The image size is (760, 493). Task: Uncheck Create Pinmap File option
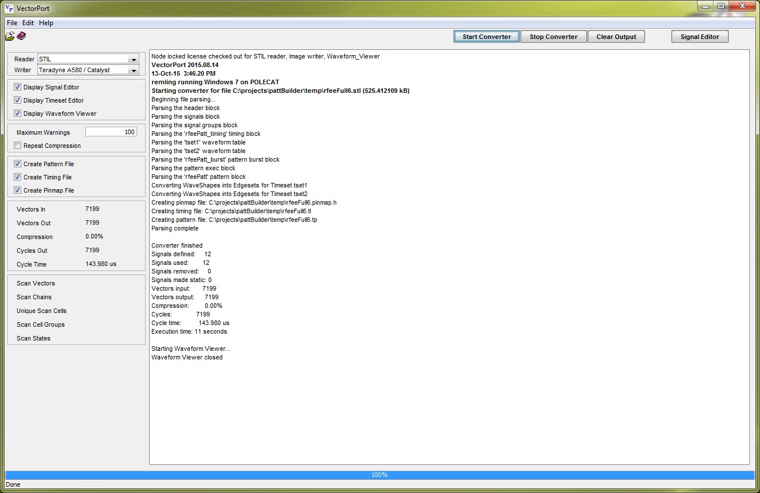(18, 190)
